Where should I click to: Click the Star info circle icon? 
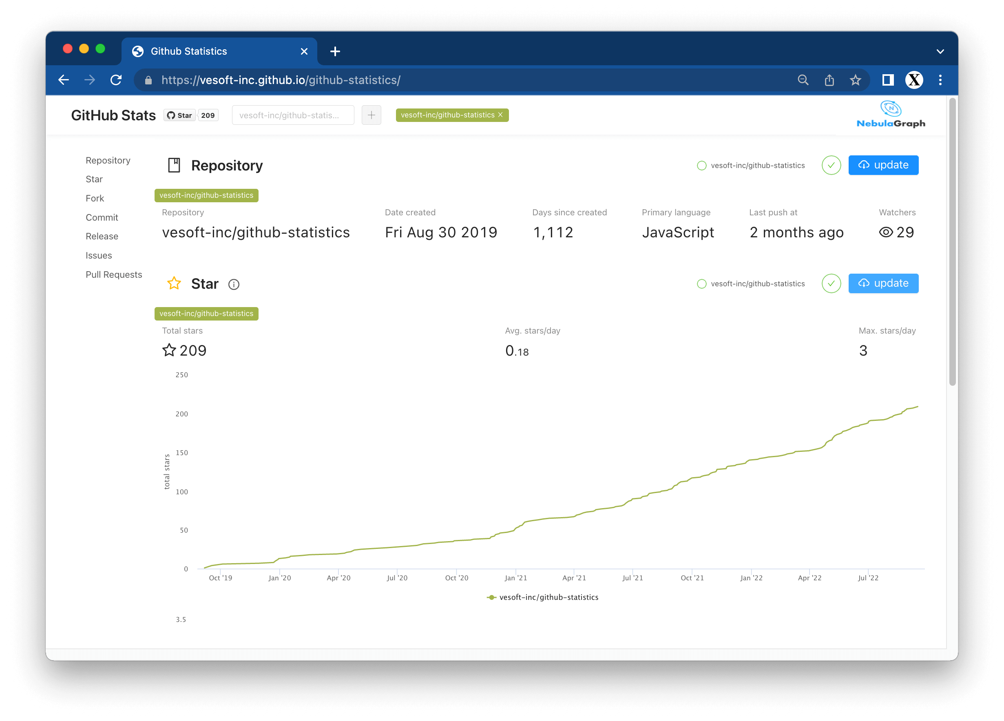pyautogui.click(x=234, y=284)
